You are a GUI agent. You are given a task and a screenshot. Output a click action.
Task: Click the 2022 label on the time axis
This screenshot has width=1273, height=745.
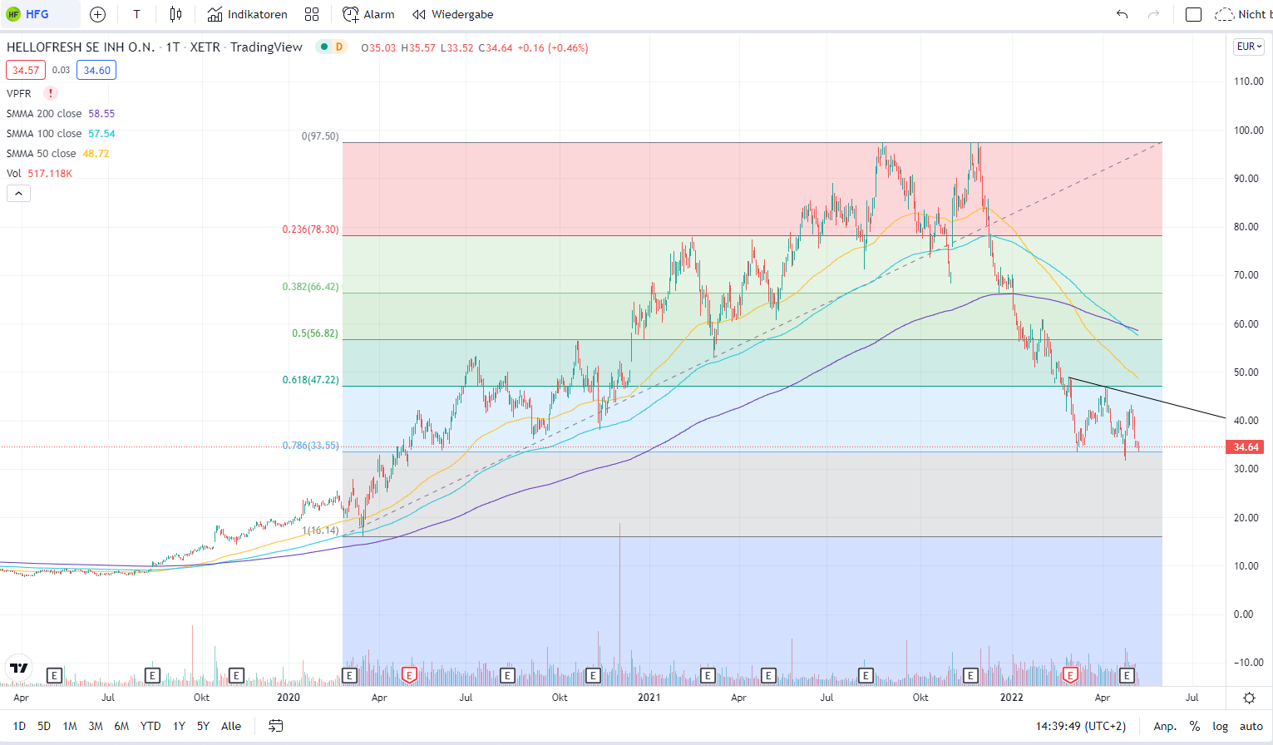(1012, 698)
